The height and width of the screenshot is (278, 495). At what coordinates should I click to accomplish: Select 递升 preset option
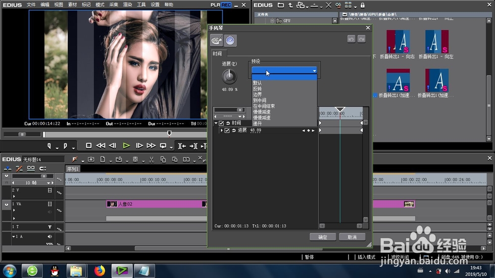point(257,123)
